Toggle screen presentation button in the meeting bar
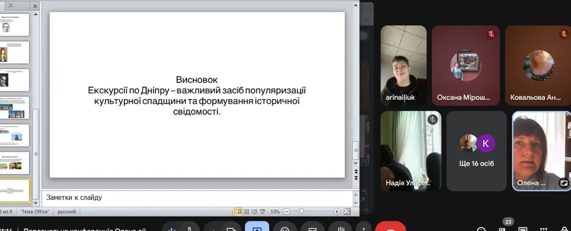 [x=257, y=229]
